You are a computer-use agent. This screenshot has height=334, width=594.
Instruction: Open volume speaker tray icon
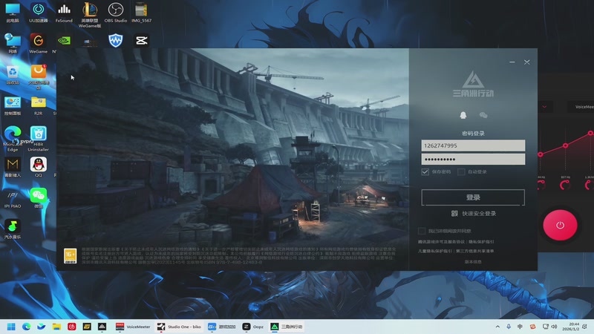point(554,327)
